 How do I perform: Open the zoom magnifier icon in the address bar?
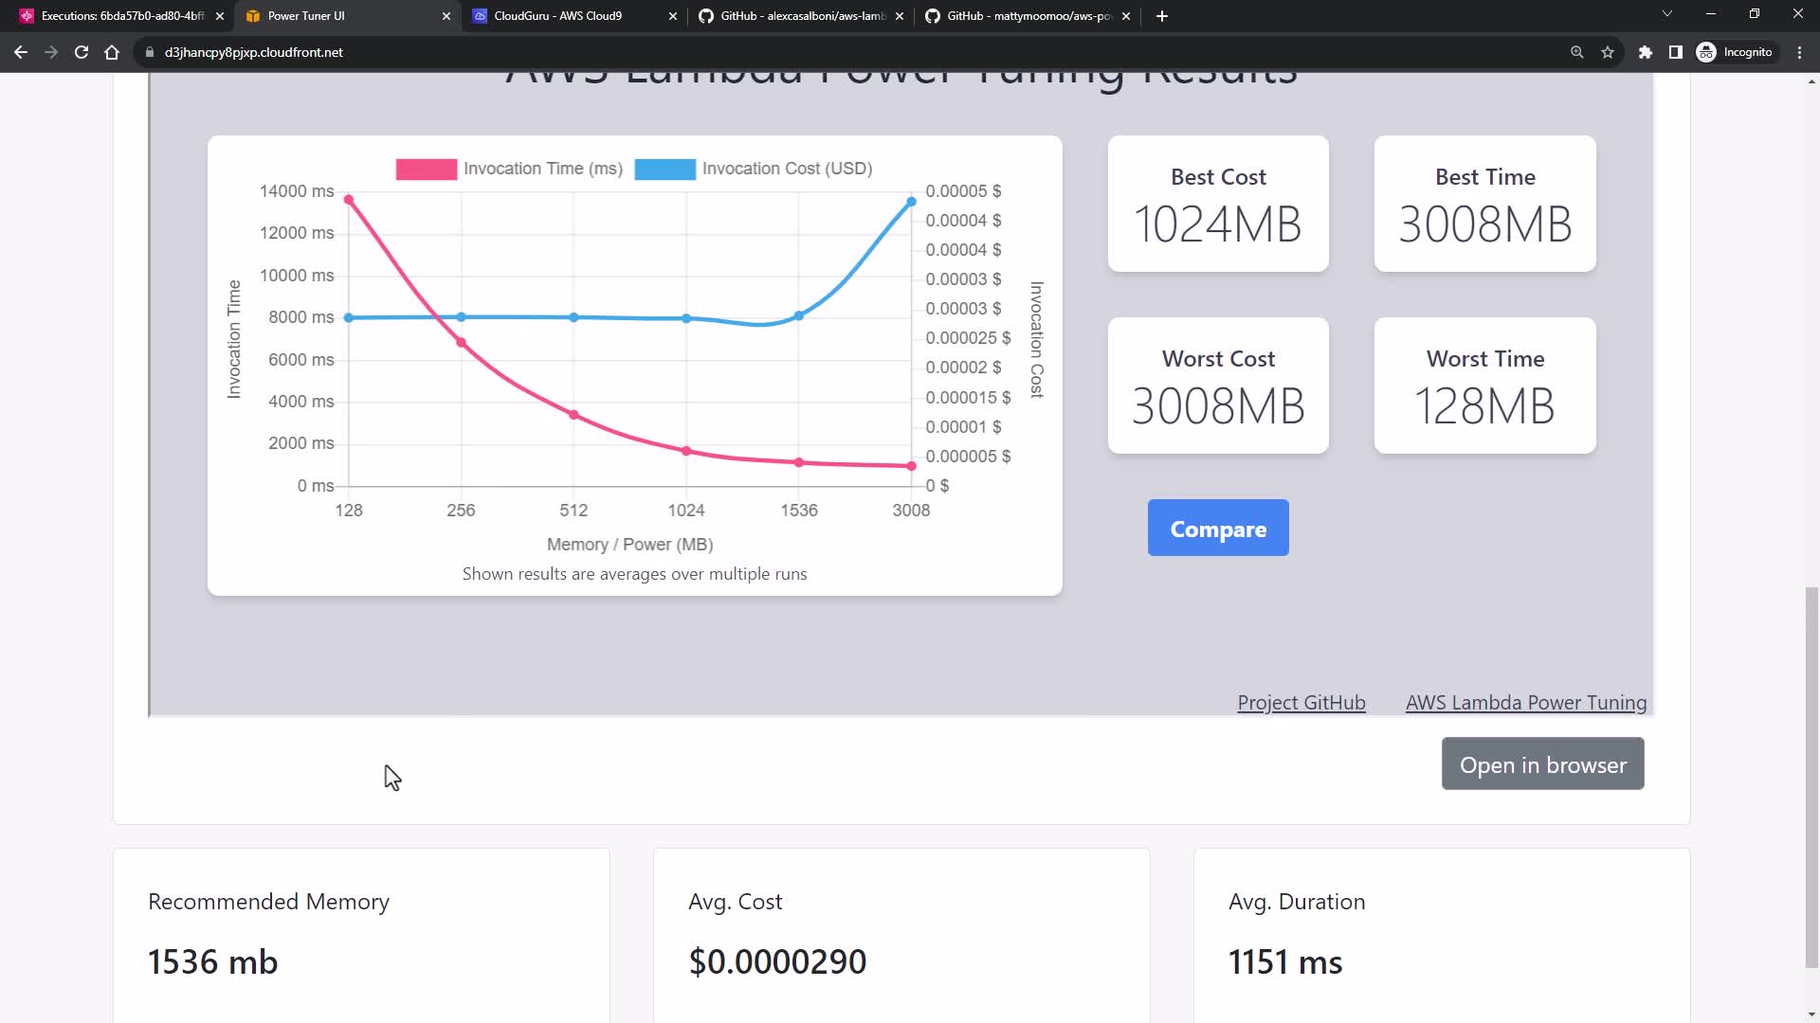(x=1577, y=52)
